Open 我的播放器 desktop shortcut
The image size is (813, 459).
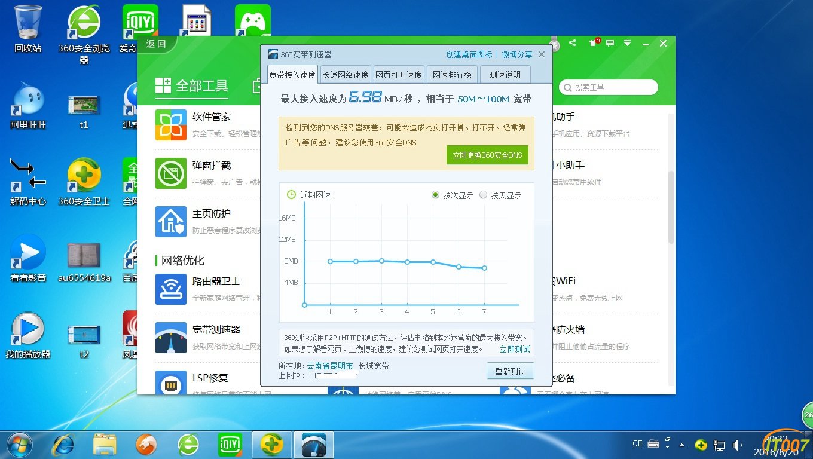tap(28, 335)
